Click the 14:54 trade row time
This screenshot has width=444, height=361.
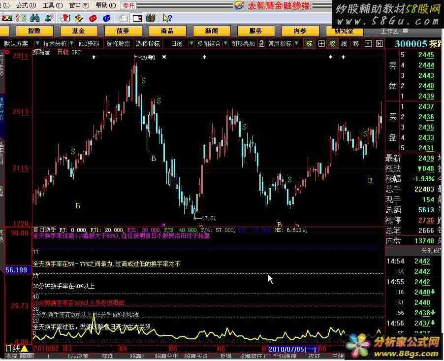coord(396,261)
